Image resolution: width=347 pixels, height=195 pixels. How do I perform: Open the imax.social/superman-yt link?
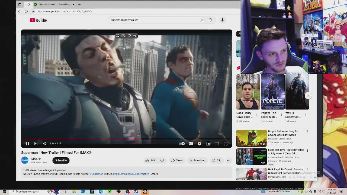coord(131,174)
